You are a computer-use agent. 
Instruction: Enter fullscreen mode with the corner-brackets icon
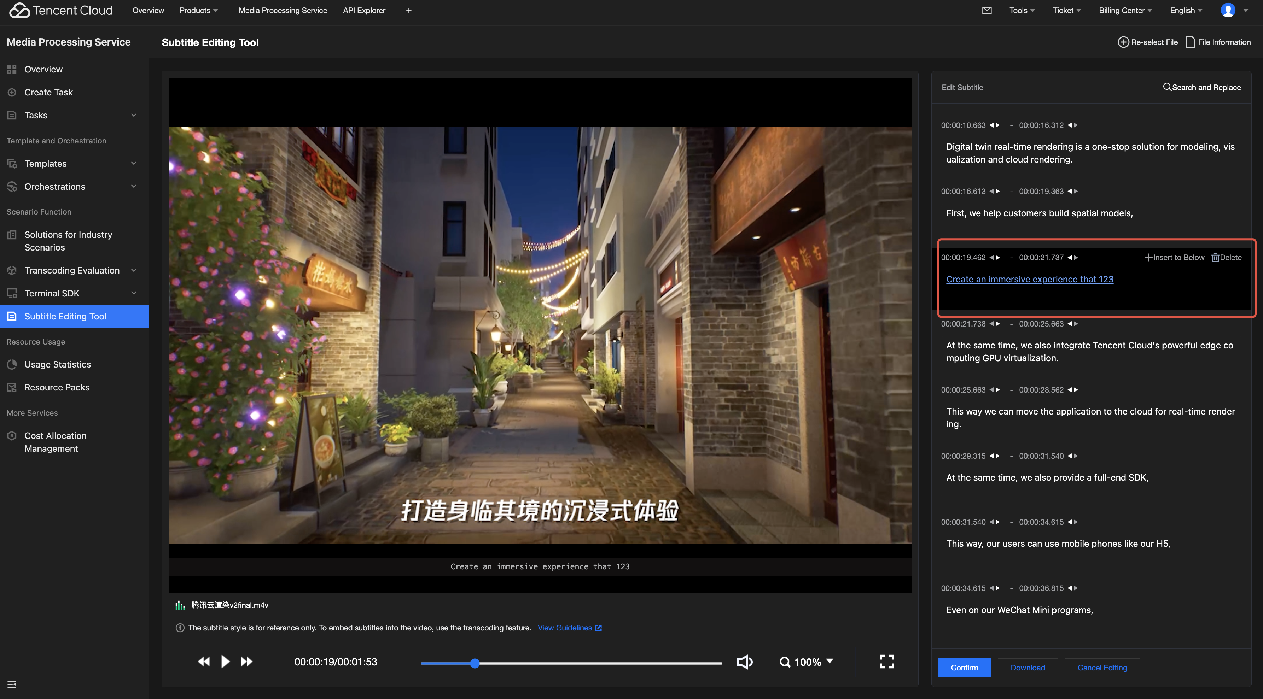click(886, 662)
